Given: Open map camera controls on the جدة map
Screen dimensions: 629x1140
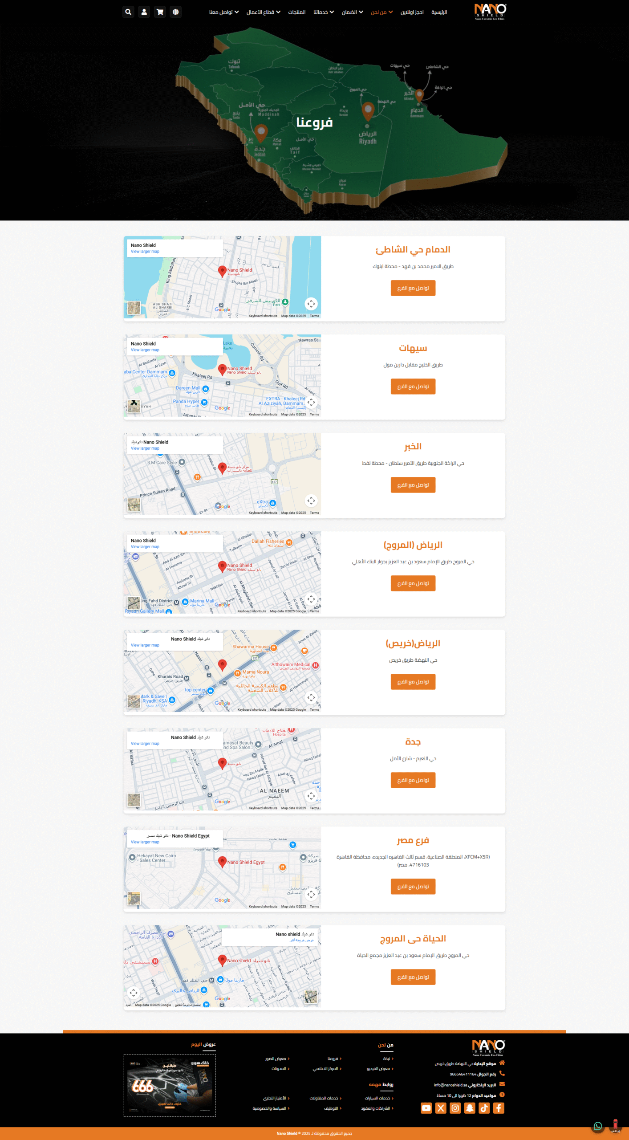Looking at the screenshot, I should point(311,796).
